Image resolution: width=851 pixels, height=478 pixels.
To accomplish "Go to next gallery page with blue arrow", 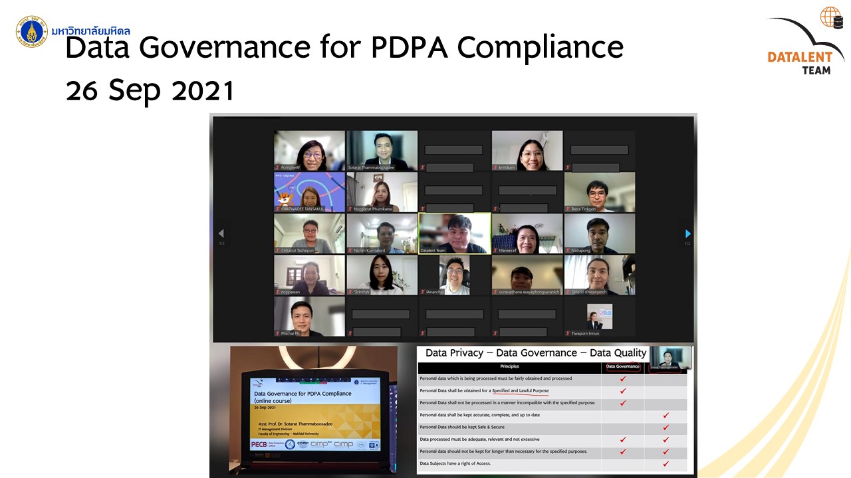I will 687,234.
